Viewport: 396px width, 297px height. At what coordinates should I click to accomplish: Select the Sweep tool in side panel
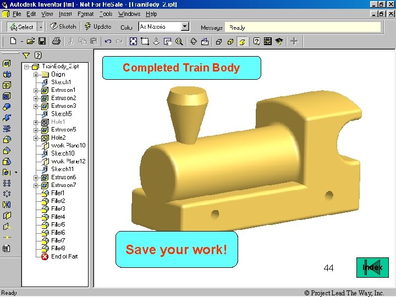(x=7, y=118)
